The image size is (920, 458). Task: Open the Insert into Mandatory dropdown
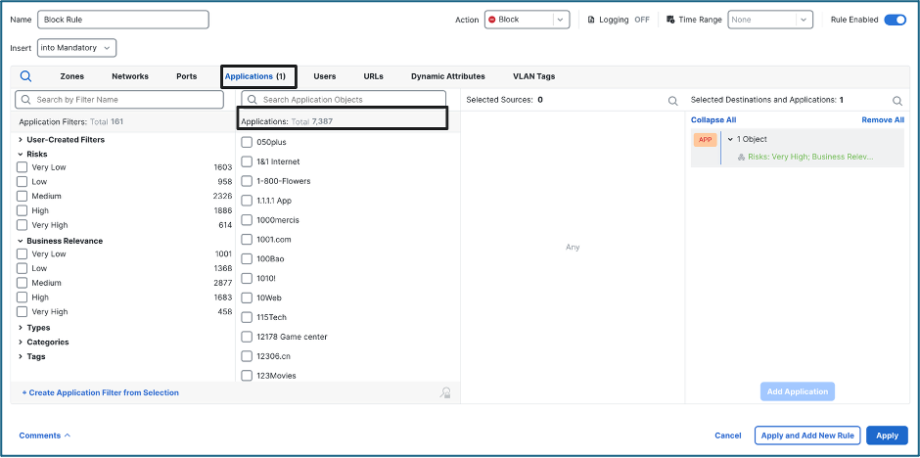[77, 48]
